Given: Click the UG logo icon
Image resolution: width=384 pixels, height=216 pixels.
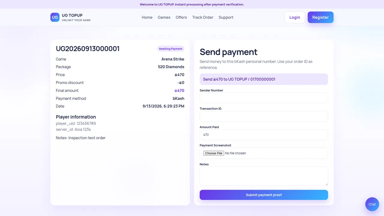Looking at the screenshot, I should tap(55, 17).
